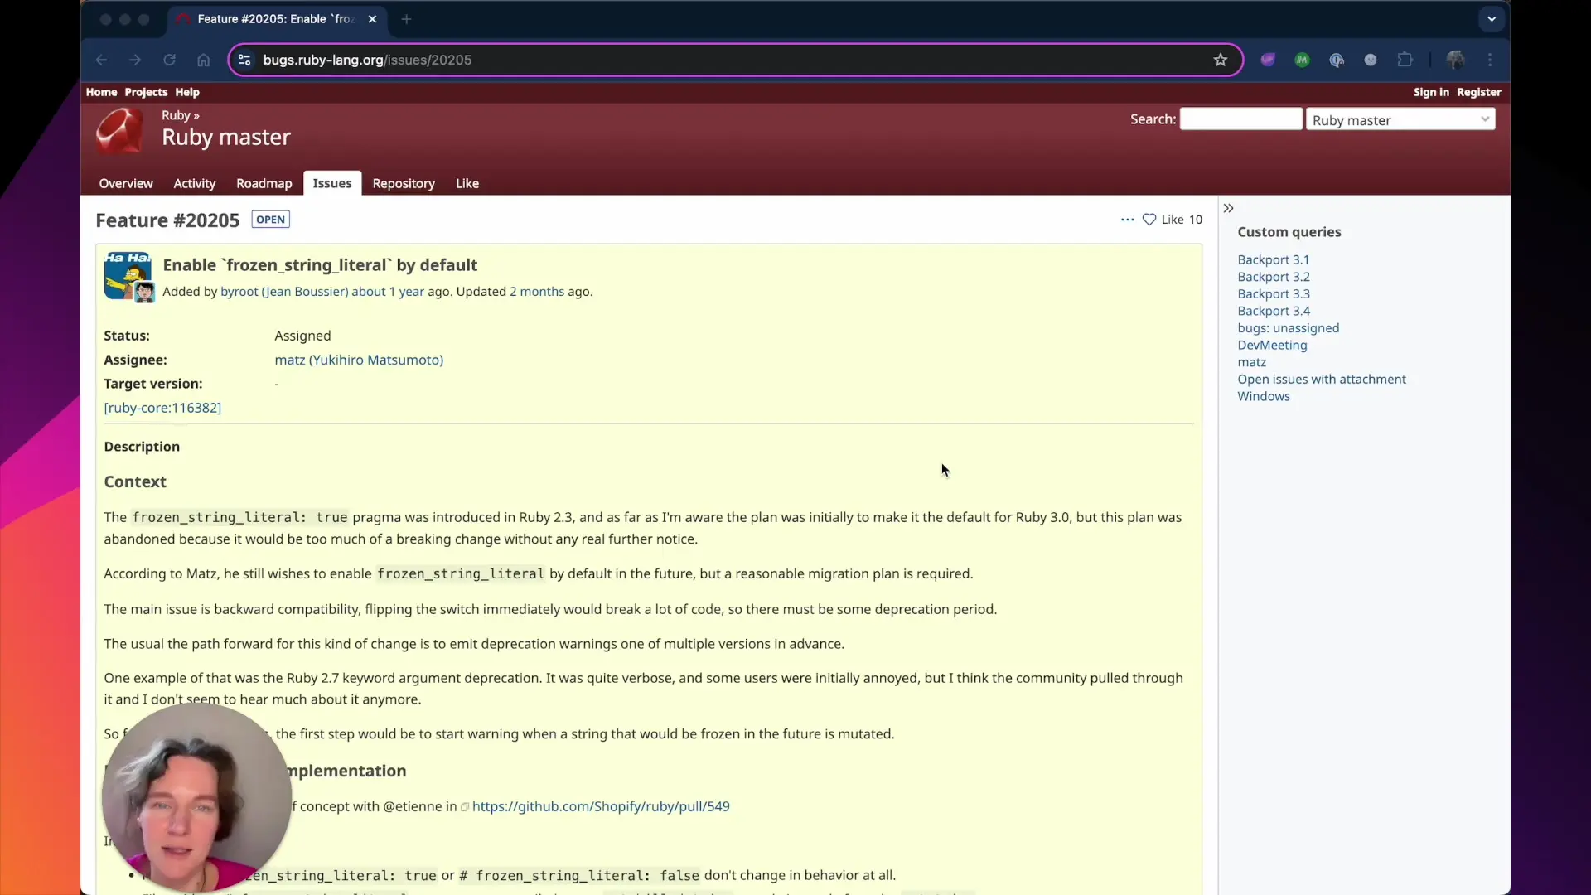Open the Help menu link
Image resolution: width=1591 pixels, height=895 pixels.
[x=187, y=92]
